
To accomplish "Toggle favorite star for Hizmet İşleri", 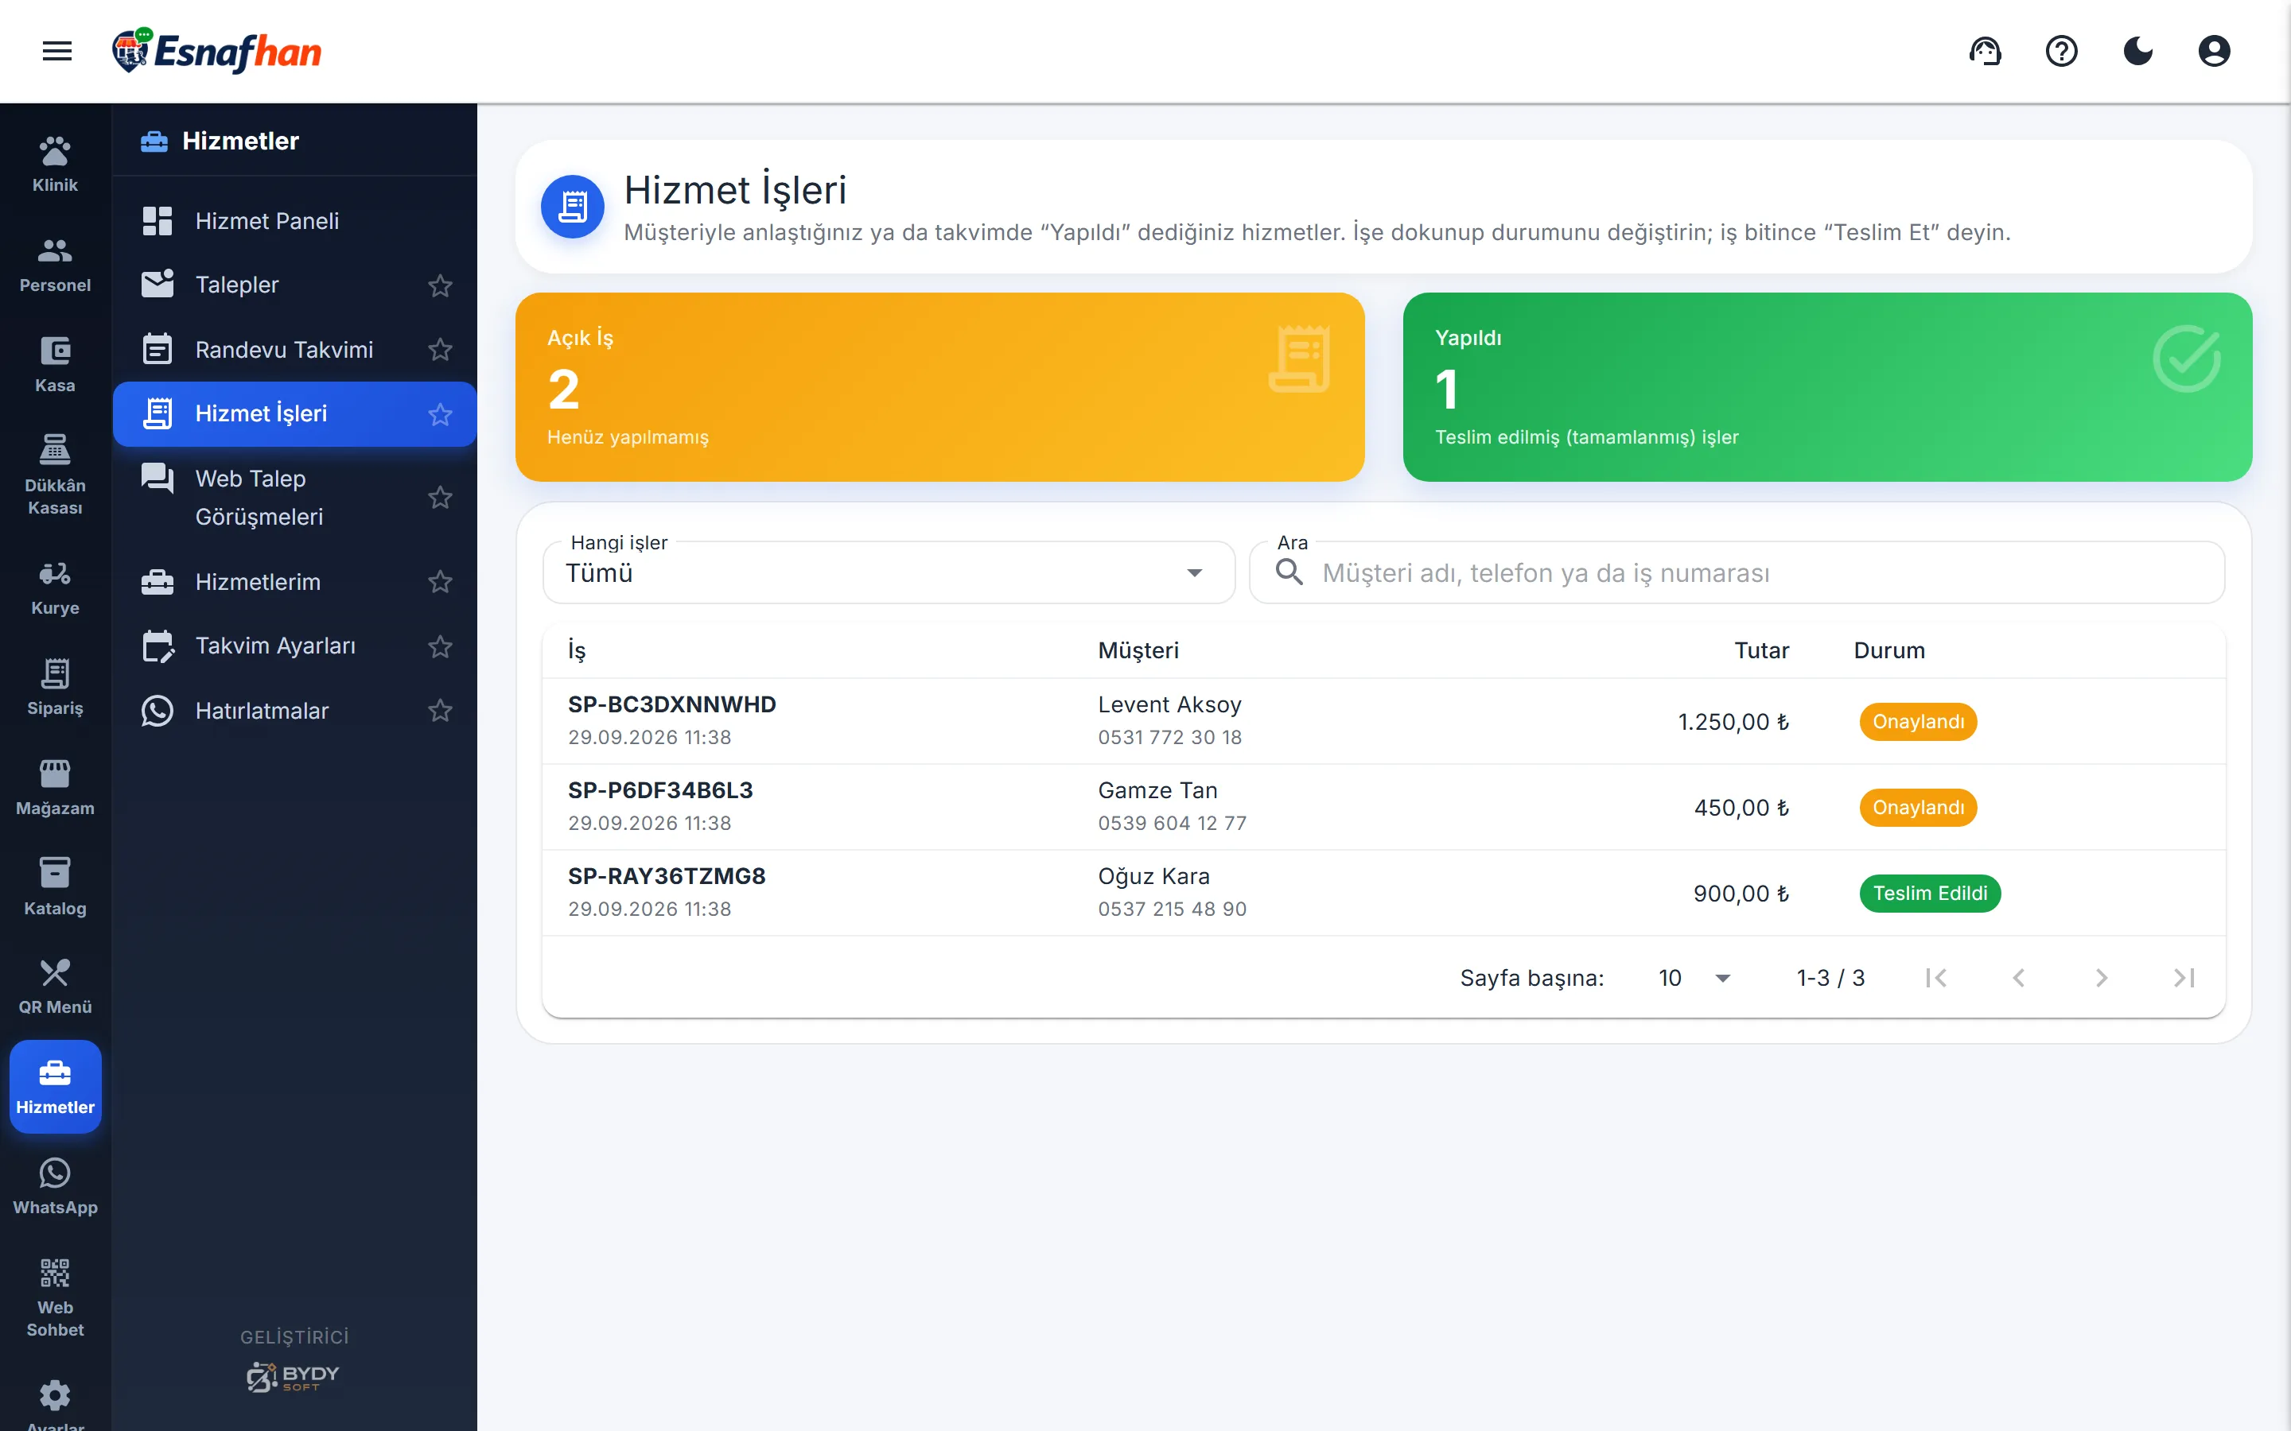I will click(x=440, y=413).
